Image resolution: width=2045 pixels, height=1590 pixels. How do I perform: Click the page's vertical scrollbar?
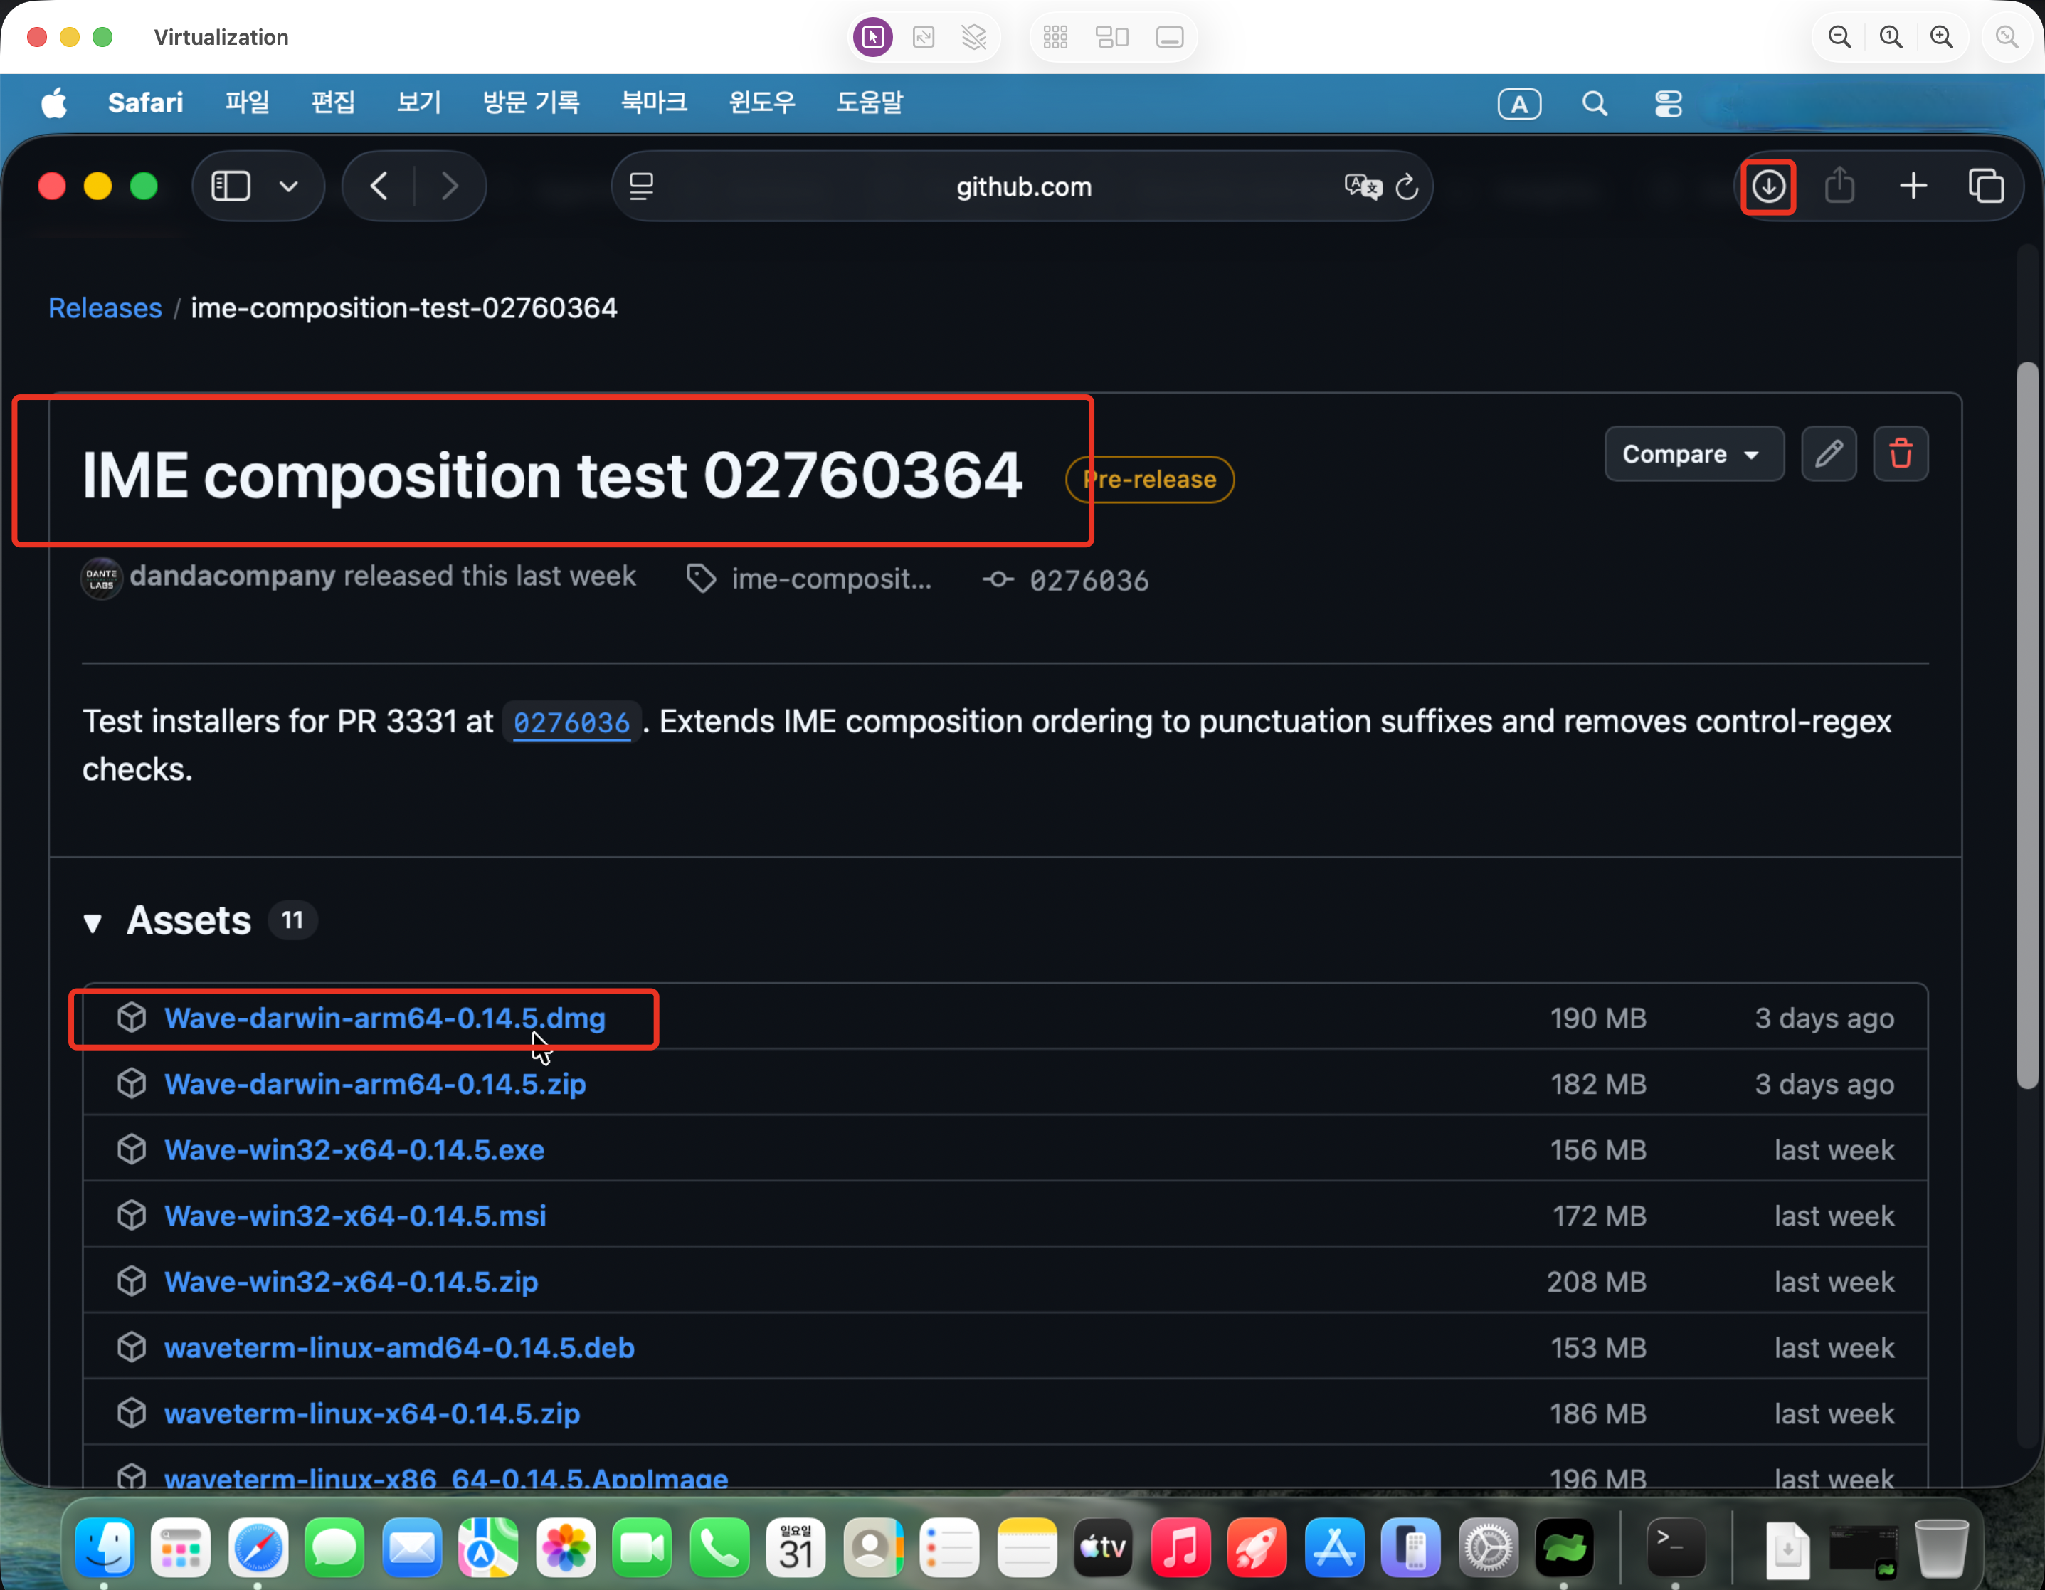(2028, 726)
